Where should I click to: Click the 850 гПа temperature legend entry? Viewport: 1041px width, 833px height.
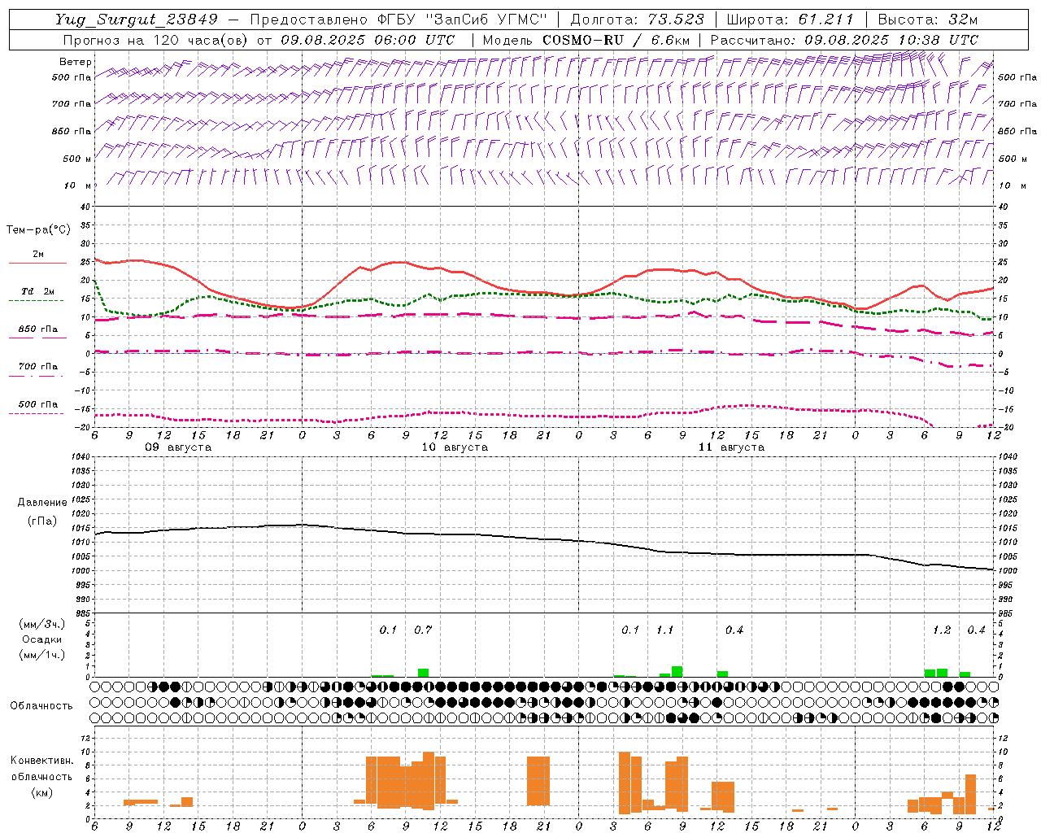click(x=37, y=329)
